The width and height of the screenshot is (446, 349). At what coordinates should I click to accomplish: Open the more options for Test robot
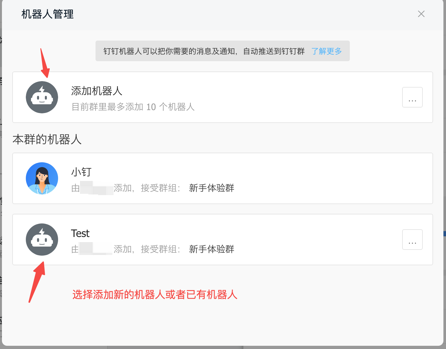point(412,240)
